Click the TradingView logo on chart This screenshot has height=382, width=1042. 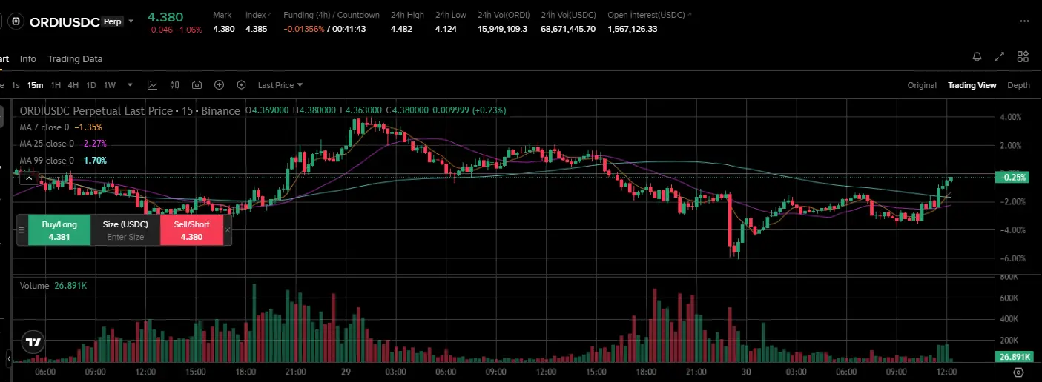33,342
